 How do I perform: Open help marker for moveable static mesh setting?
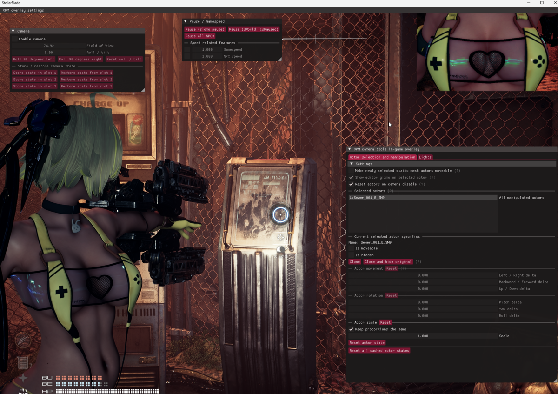(x=457, y=171)
